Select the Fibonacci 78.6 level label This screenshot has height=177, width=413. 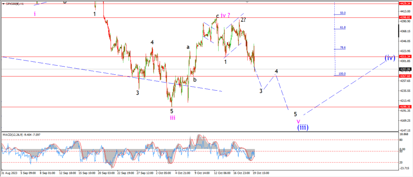(x=342, y=48)
